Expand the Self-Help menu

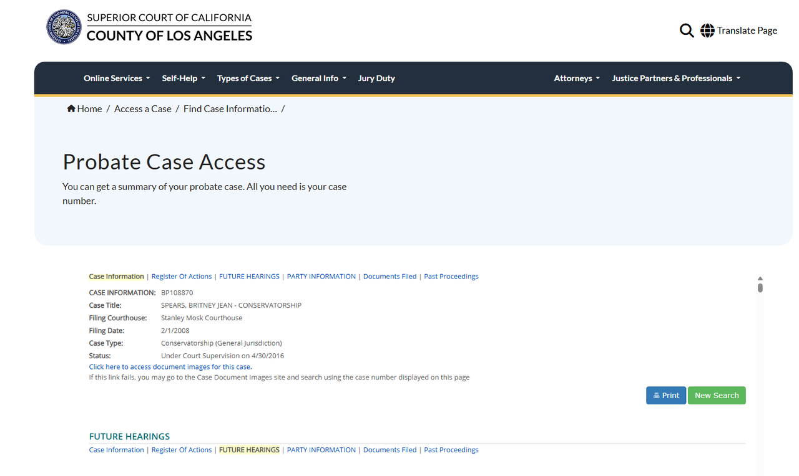[184, 79]
